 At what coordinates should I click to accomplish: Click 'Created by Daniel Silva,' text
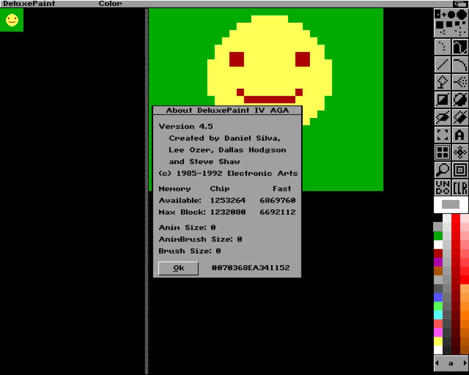(225, 138)
